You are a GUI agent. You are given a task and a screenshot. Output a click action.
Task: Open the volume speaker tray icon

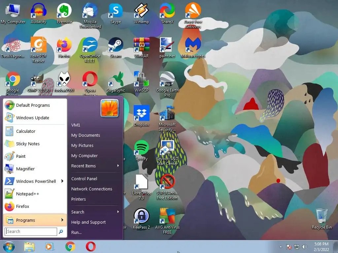pos(304,247)
